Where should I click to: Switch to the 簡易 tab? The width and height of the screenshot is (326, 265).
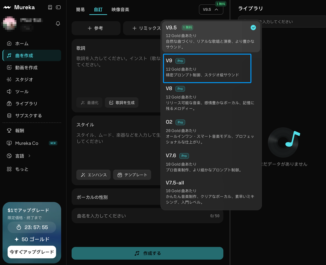(x=80, y=10)
